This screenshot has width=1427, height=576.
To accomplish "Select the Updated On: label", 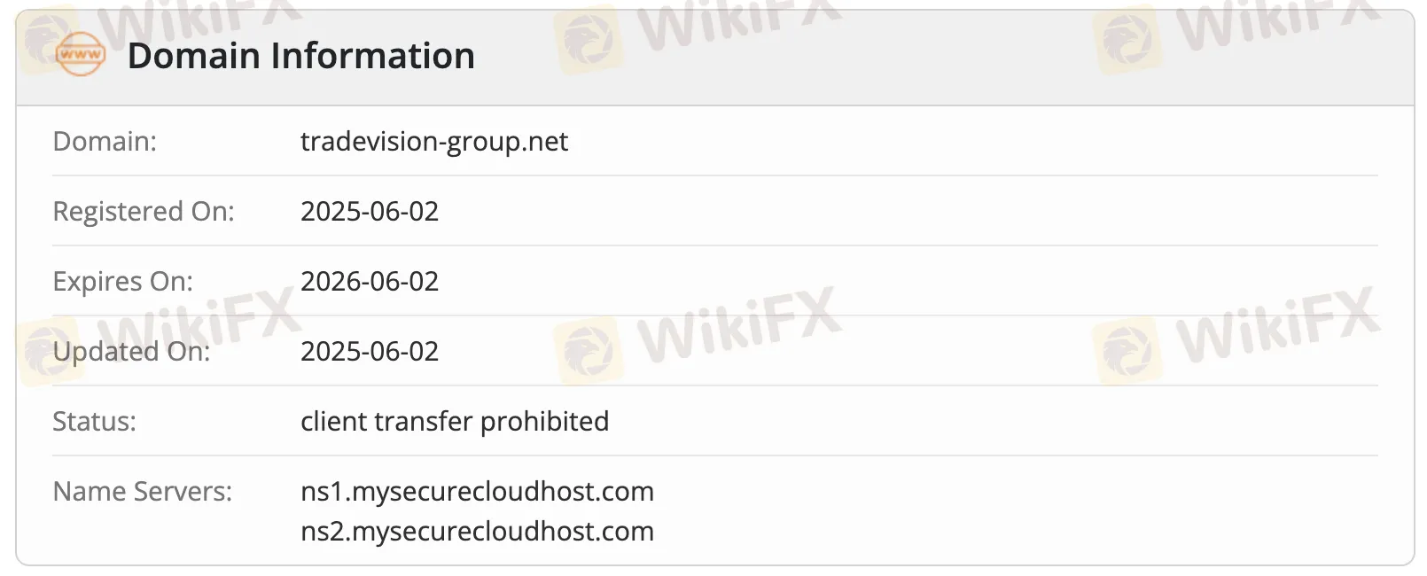I will click(131, 352).
